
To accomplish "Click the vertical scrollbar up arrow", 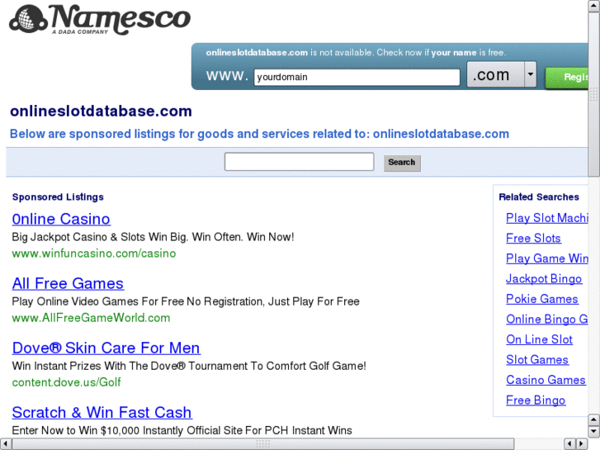I will 594,5.
